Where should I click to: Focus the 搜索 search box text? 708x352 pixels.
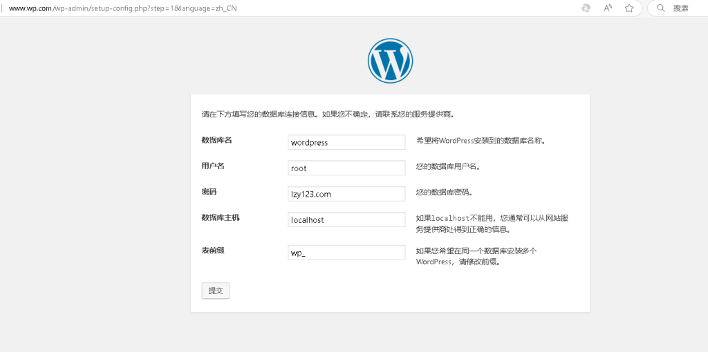[x=681, y=8]
